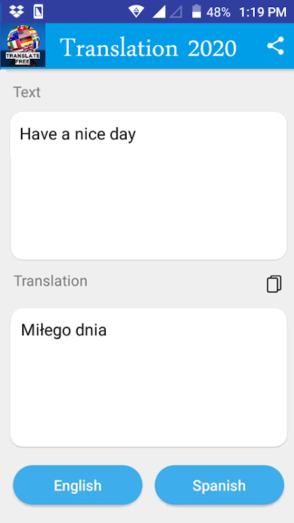
Task: Tap the 1:19 PM clock
Action: tap(263, 12)
